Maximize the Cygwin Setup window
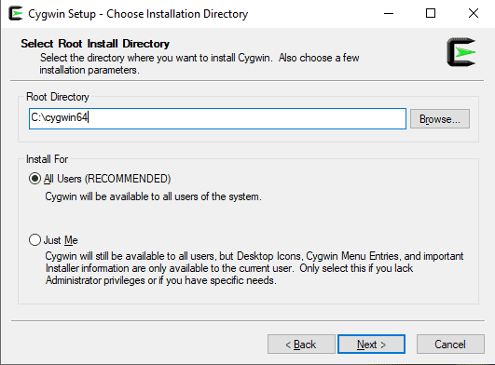495x365 pixels. (431, 14)
